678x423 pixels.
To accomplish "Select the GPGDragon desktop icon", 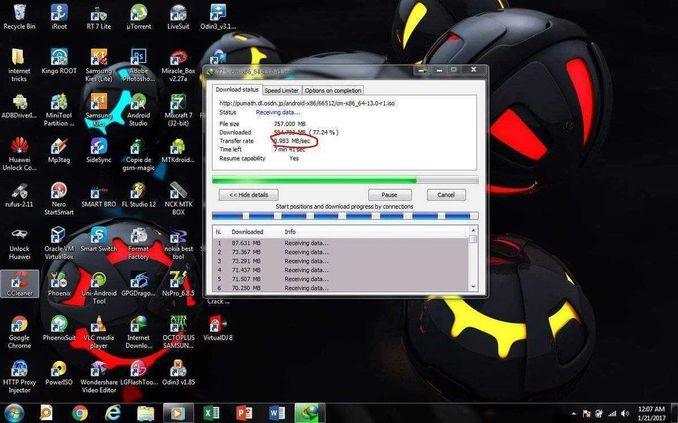I will click(x=138, y=283).
